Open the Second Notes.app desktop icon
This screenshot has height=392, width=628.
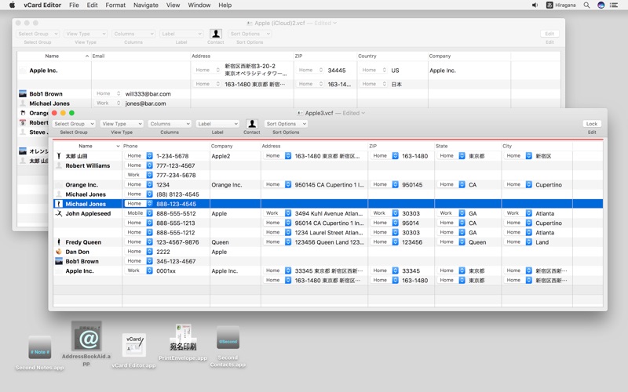pyautogui.click(x=40, y=347)
